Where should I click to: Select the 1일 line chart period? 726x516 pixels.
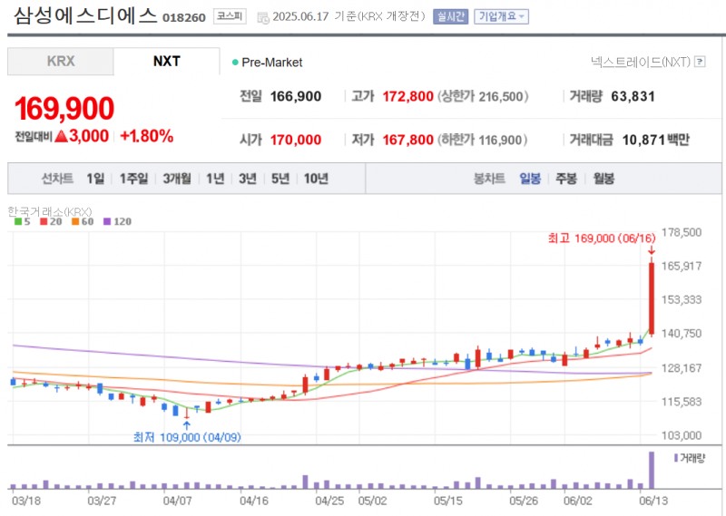click(95, 178)
